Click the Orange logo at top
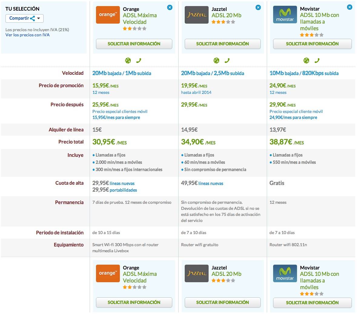The image size is (357, 314). pos(108,15)
